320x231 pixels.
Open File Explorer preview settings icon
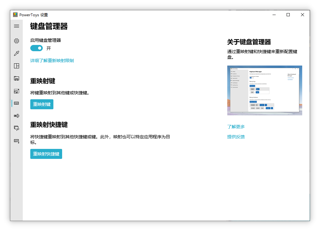[16, 78]
